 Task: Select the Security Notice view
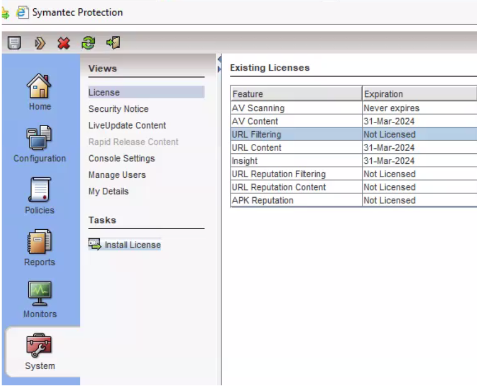(x=118, y=109)
